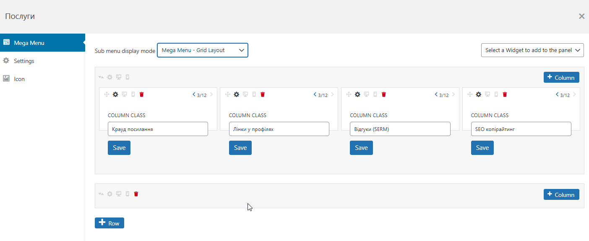Open settings gear of the empty second row
The width and height of the screenshot is (589, 241).
tap(110, 194)
